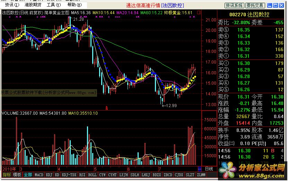Select the RSI indicator tab
Viewport: 288px width, 181px height.
point(82,175)
